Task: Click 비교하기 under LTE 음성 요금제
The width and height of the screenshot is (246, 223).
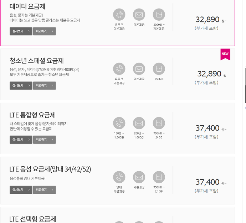Action: point(45,190)
